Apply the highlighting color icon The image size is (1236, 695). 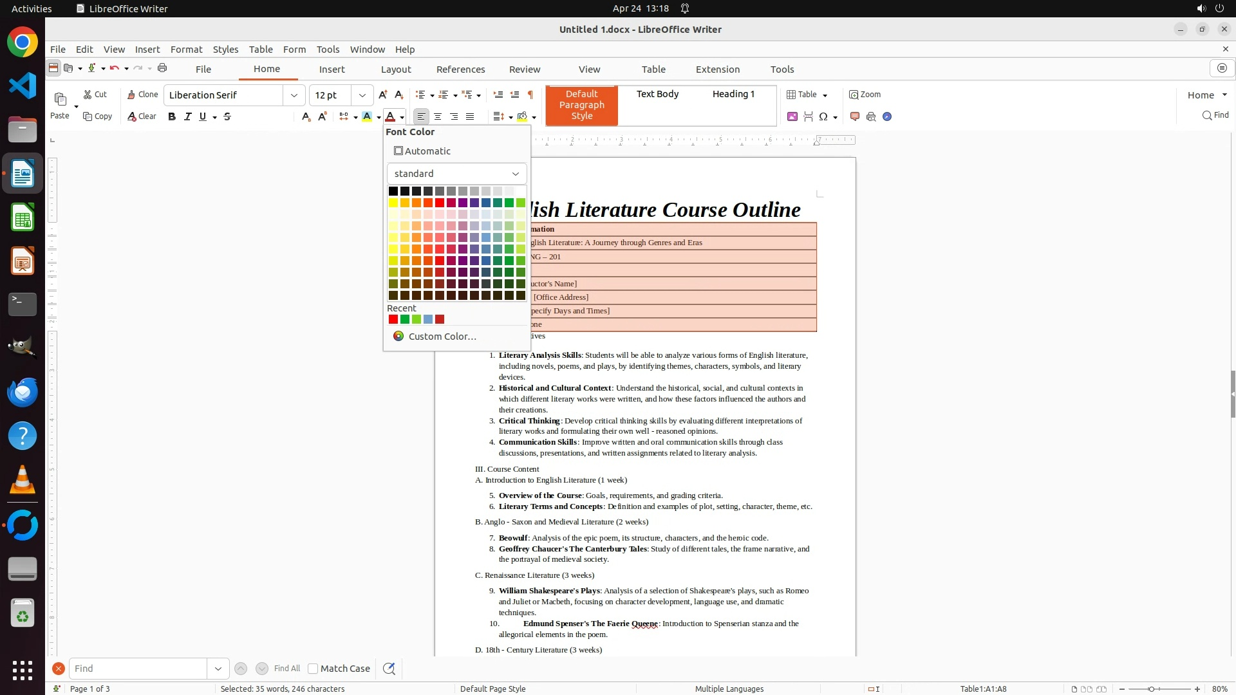[x=367, y=116]
